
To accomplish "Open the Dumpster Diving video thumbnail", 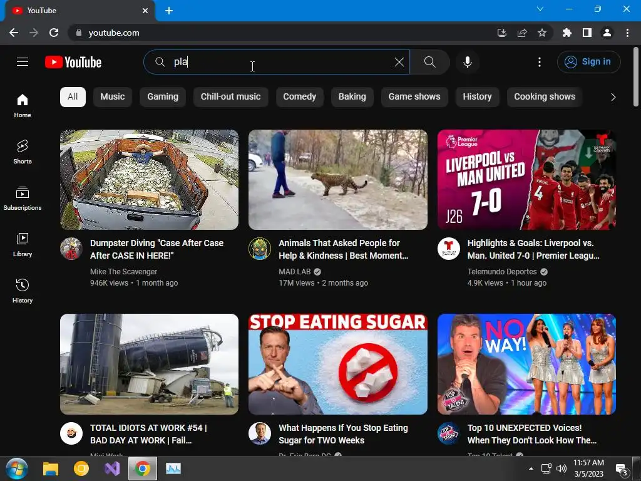I will [x=149, y=180].
